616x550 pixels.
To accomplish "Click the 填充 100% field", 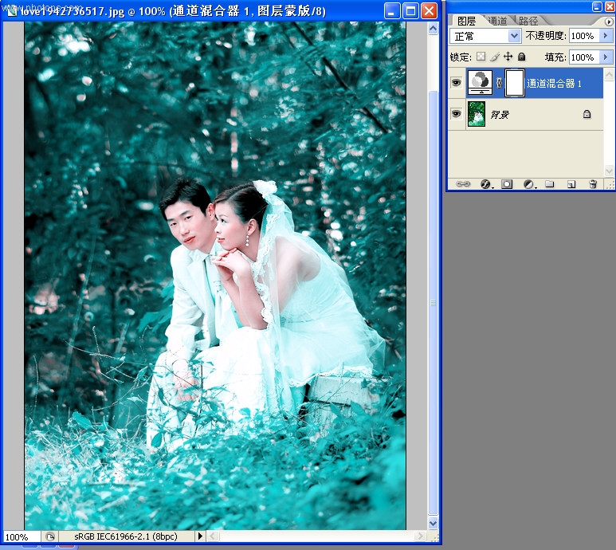I will tap(584, 57).
